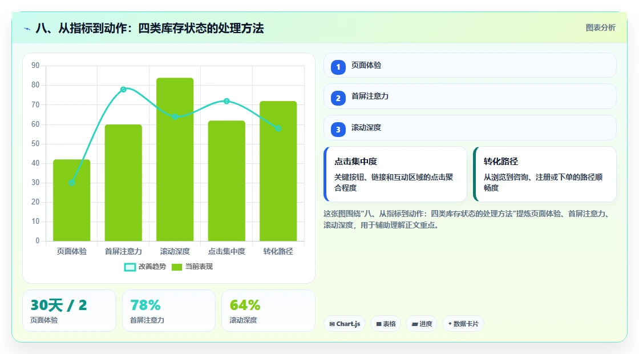The height and width of the screenshot is (354, 639).
Task: Click the 数据卡片 tag
Action: tap(463, 324)
